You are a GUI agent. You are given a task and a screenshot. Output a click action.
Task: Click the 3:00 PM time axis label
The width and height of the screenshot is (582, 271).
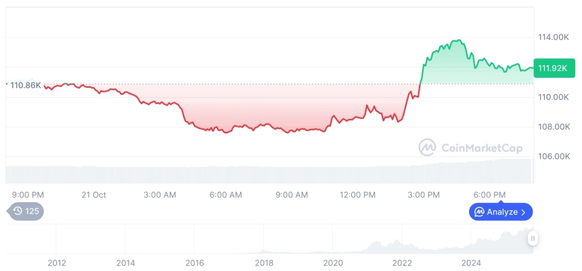click(x=424, y=195)
